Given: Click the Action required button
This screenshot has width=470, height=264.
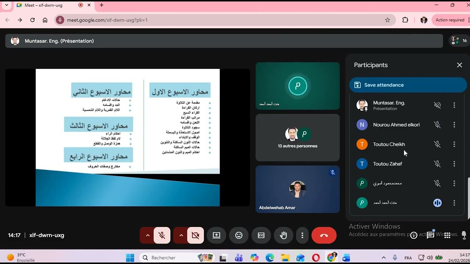Looking at the screenshot, I should click(450, 20).
